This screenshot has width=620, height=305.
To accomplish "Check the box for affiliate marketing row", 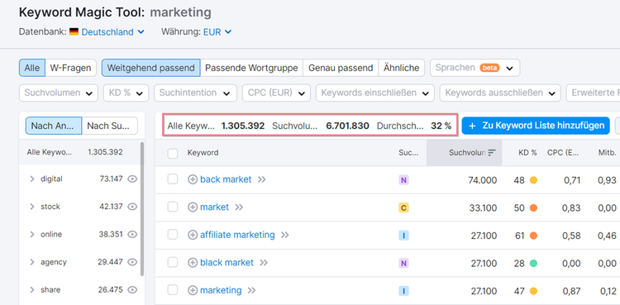I will coord(173,235).
